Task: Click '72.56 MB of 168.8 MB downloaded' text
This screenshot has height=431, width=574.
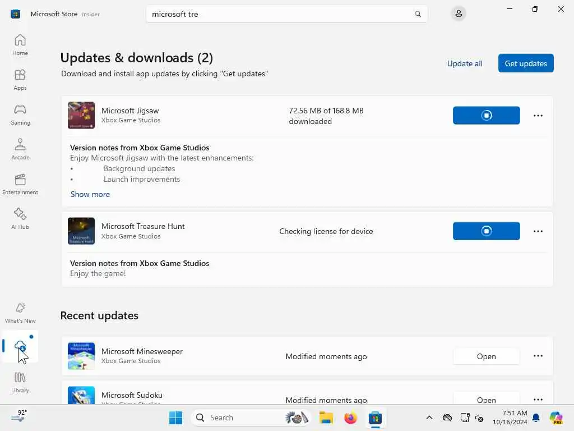Action: point(326,116)
